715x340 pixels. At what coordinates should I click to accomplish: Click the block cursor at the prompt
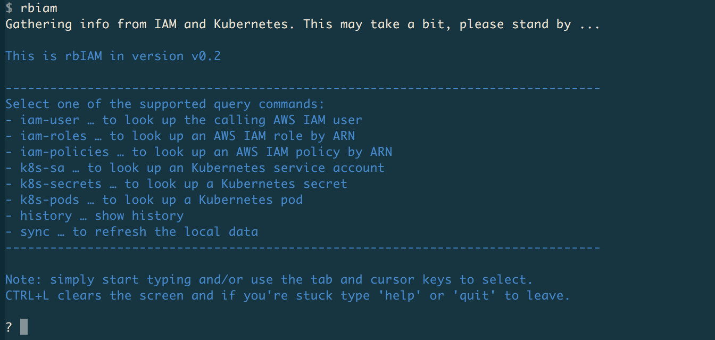pyautogui.click(x=23, y=327)
